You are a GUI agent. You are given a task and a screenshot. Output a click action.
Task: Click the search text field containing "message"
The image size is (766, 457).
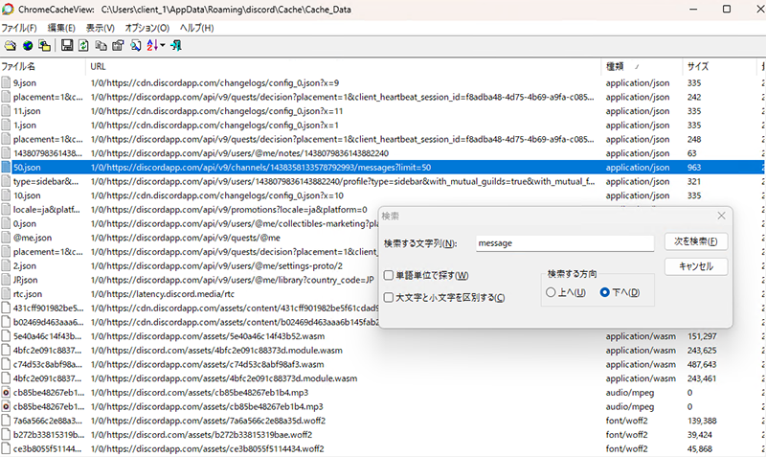[563, 243]
